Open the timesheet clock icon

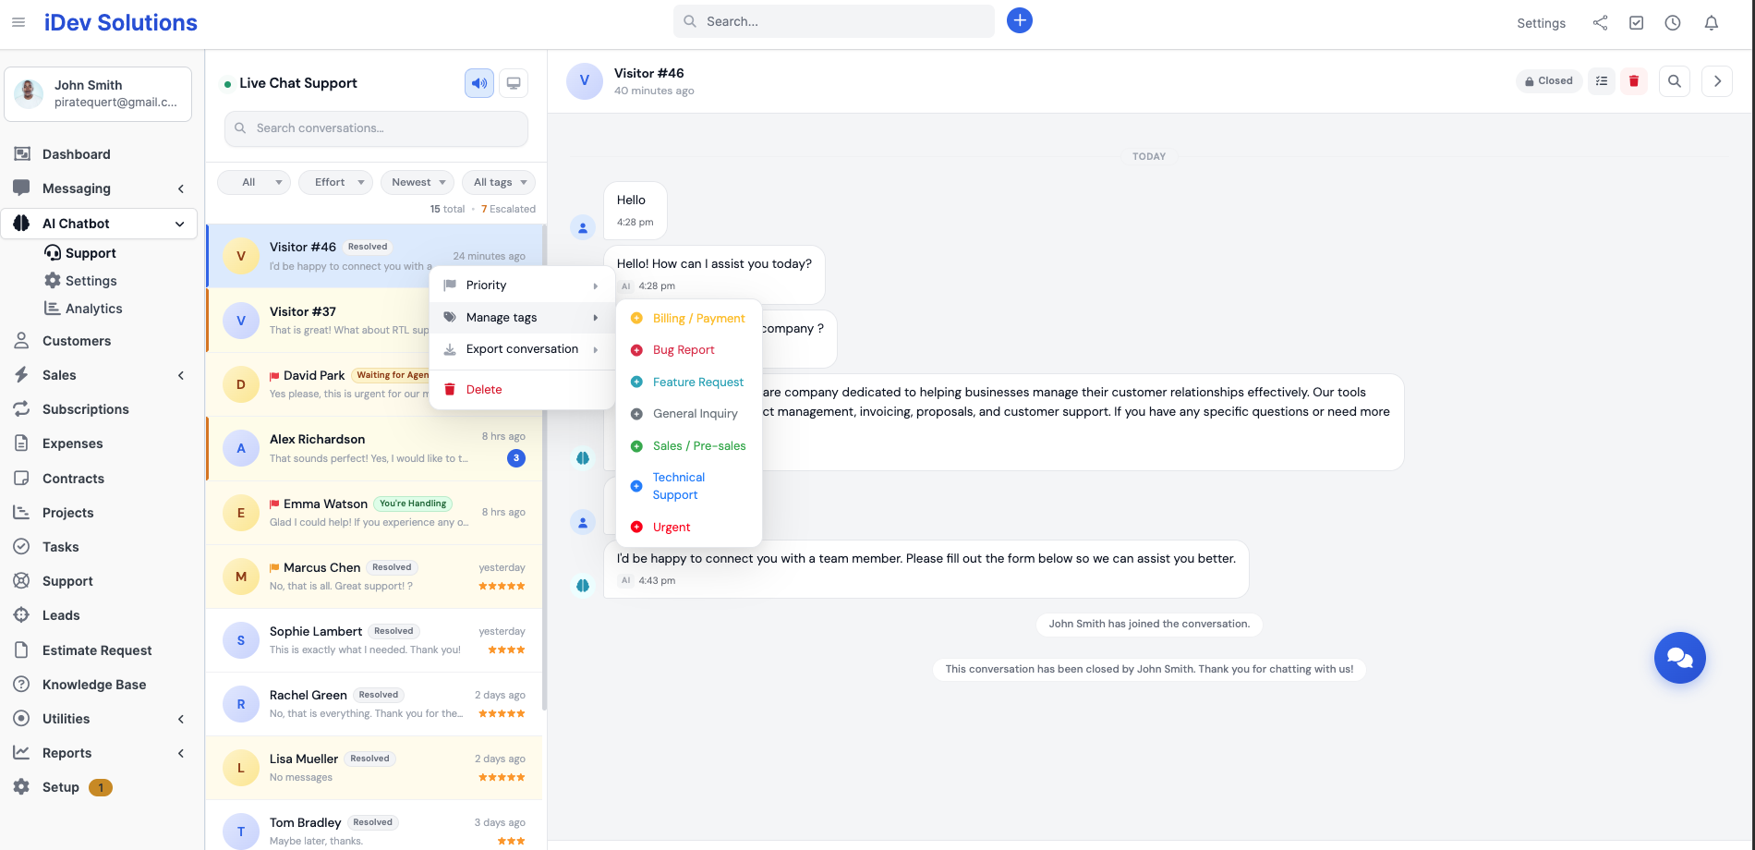(x=1673, y=23)
